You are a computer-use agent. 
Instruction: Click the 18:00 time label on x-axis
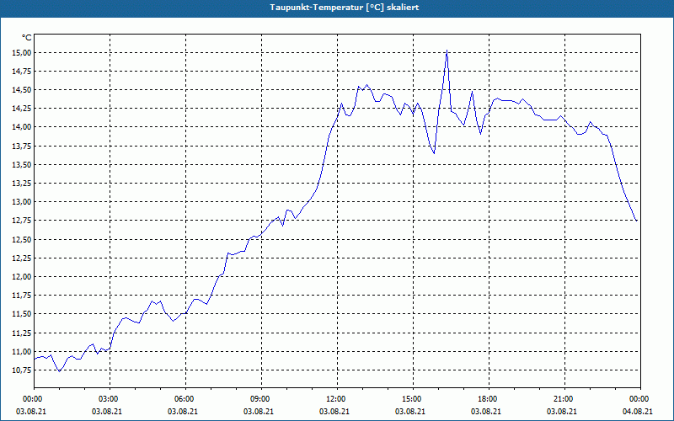(x=489, y=399)
